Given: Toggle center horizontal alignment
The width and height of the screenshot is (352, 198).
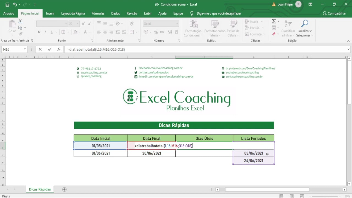Looking at the screenshot, I should [105, 32].
